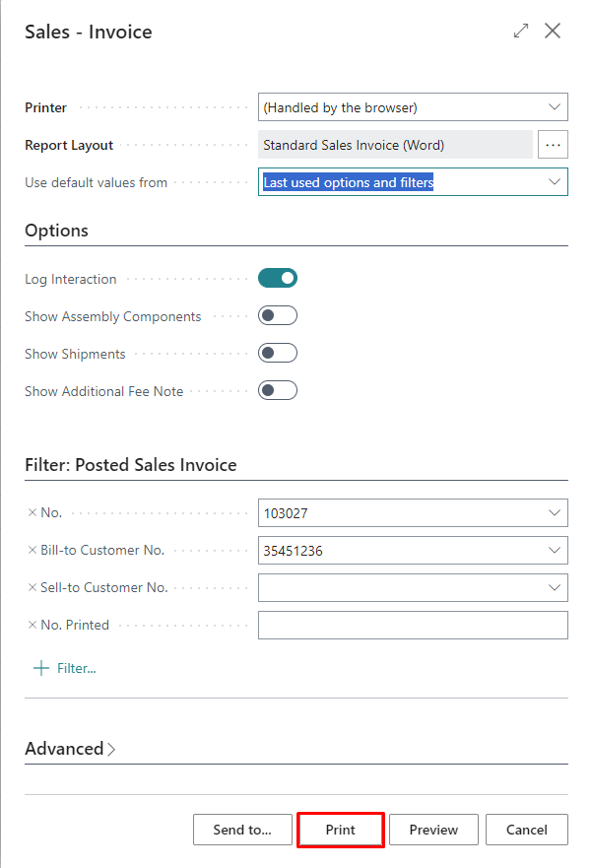The width and height of the screenshot is (591, 868).
Task: Open the No. filter dropdown arrow
Action: click(554, 513)
